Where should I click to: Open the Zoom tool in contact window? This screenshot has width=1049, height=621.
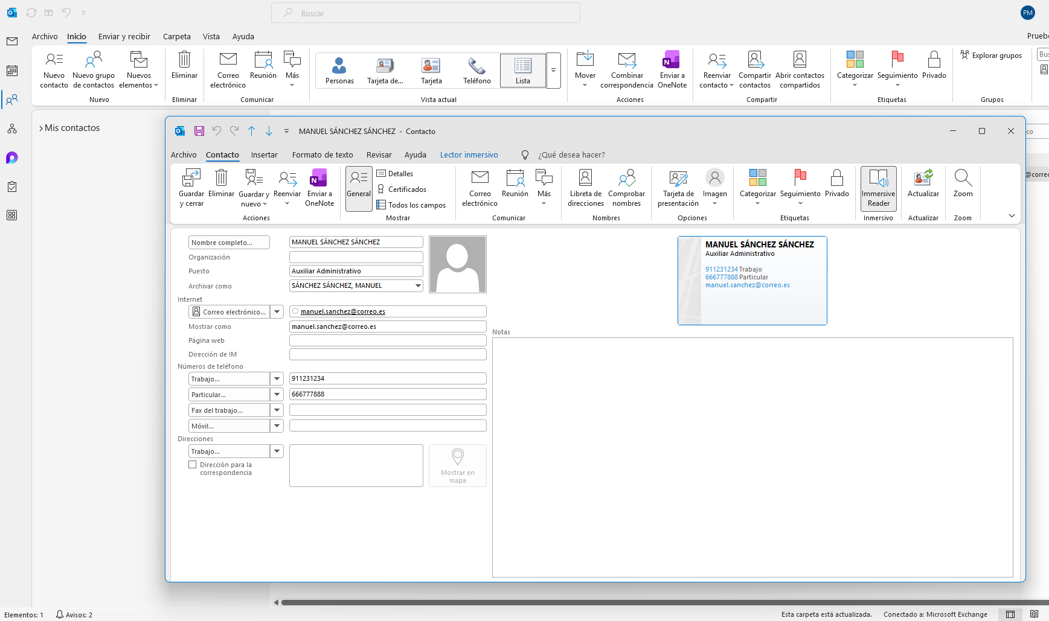pyautogui.click(x=963, y=183)
